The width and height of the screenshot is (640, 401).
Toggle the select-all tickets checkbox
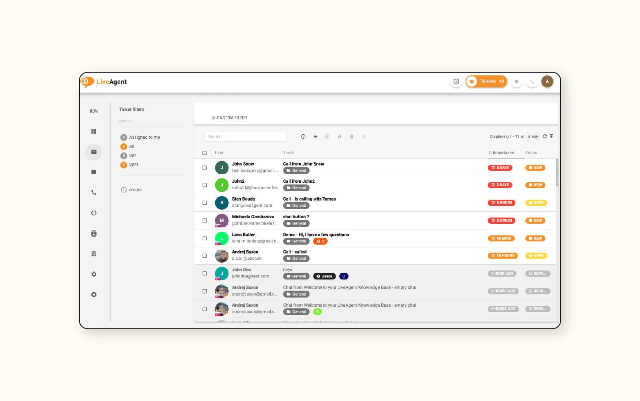pyautogui.click(x=205, y=153)
